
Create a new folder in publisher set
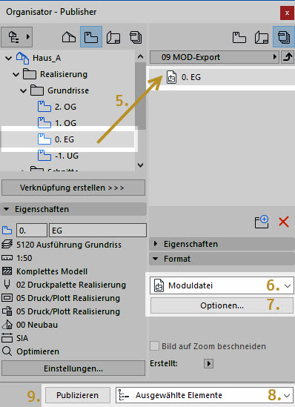pyautogui.click(x=262, y=222)
